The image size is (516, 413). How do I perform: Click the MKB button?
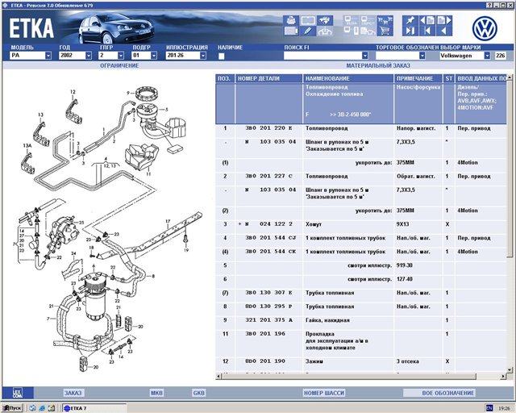click(x=156, y=393)
